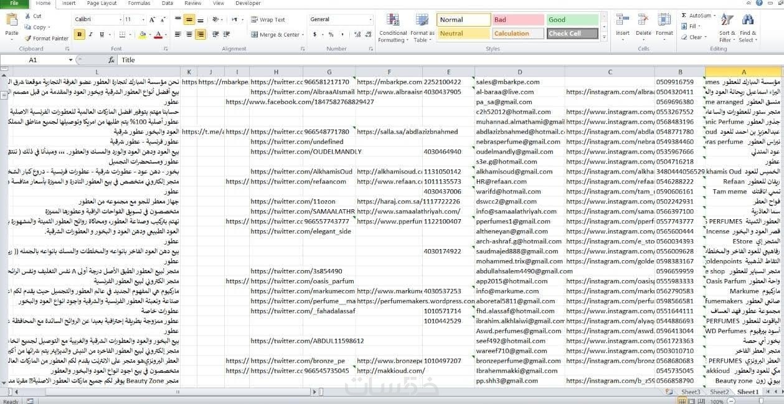Image resolution: width=784 pixels, height=404 pixels.
Task: Apply Comma Style format
Action: 341,35
